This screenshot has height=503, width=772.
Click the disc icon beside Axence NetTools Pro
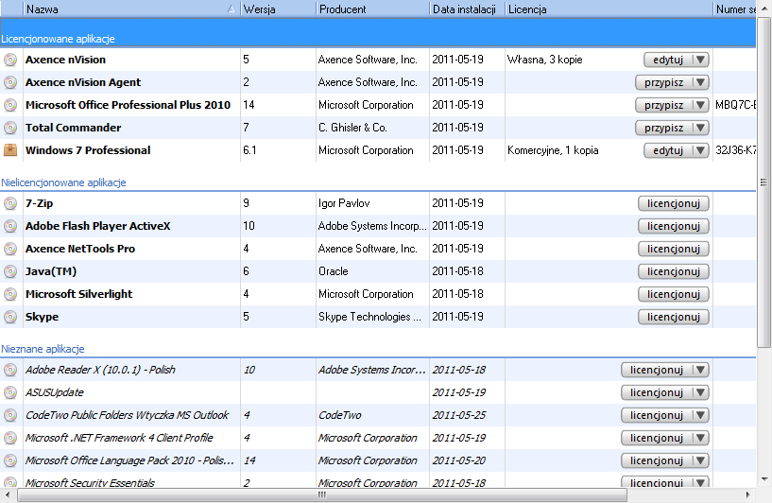coord(10,249)
